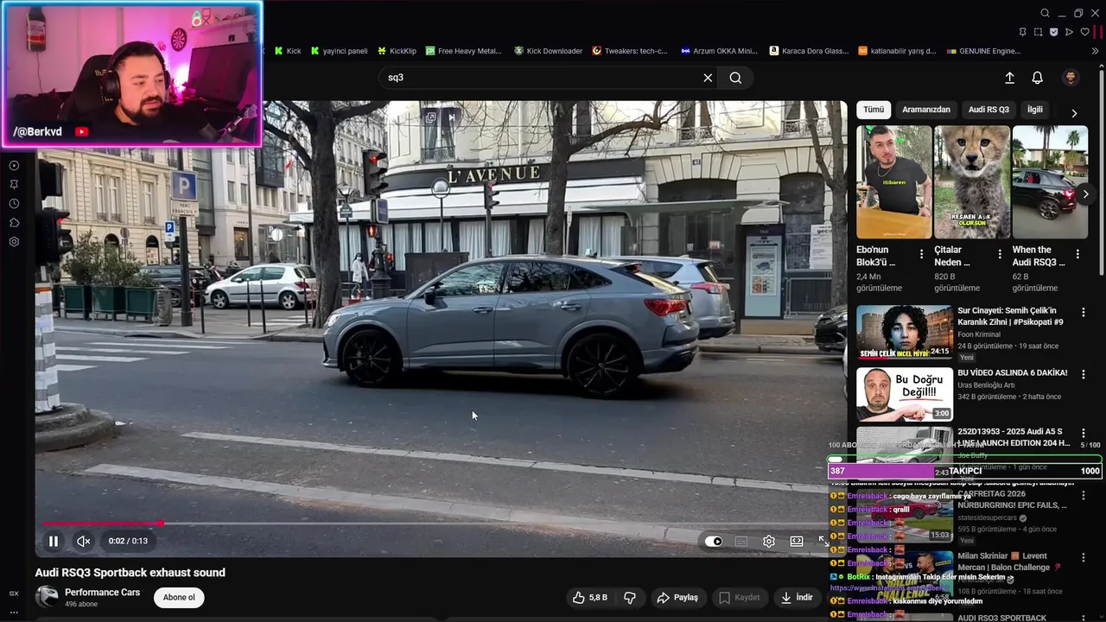Open BU VİDEO ASLINDA 6 DAKİKA video
Image resolution: width=1106 pixels, height=622 pixels.
coord(1012,372)
